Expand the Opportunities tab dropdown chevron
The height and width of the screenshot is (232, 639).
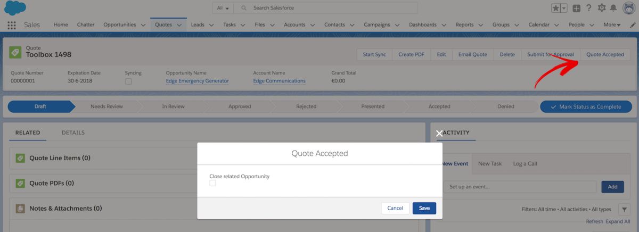[x=143, y=25]
